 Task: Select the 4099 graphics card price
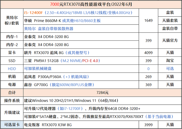[x=148, y=53]
